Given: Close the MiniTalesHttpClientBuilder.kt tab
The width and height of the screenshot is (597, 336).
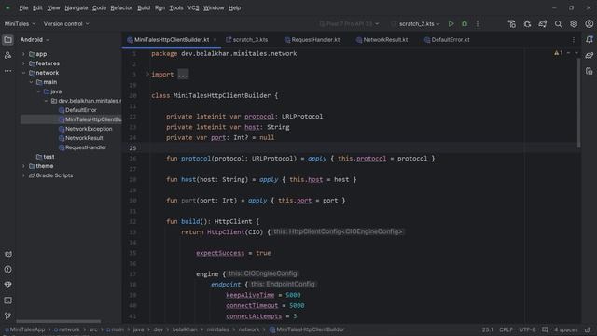Looking at the screenshot, I should (215, 40).
